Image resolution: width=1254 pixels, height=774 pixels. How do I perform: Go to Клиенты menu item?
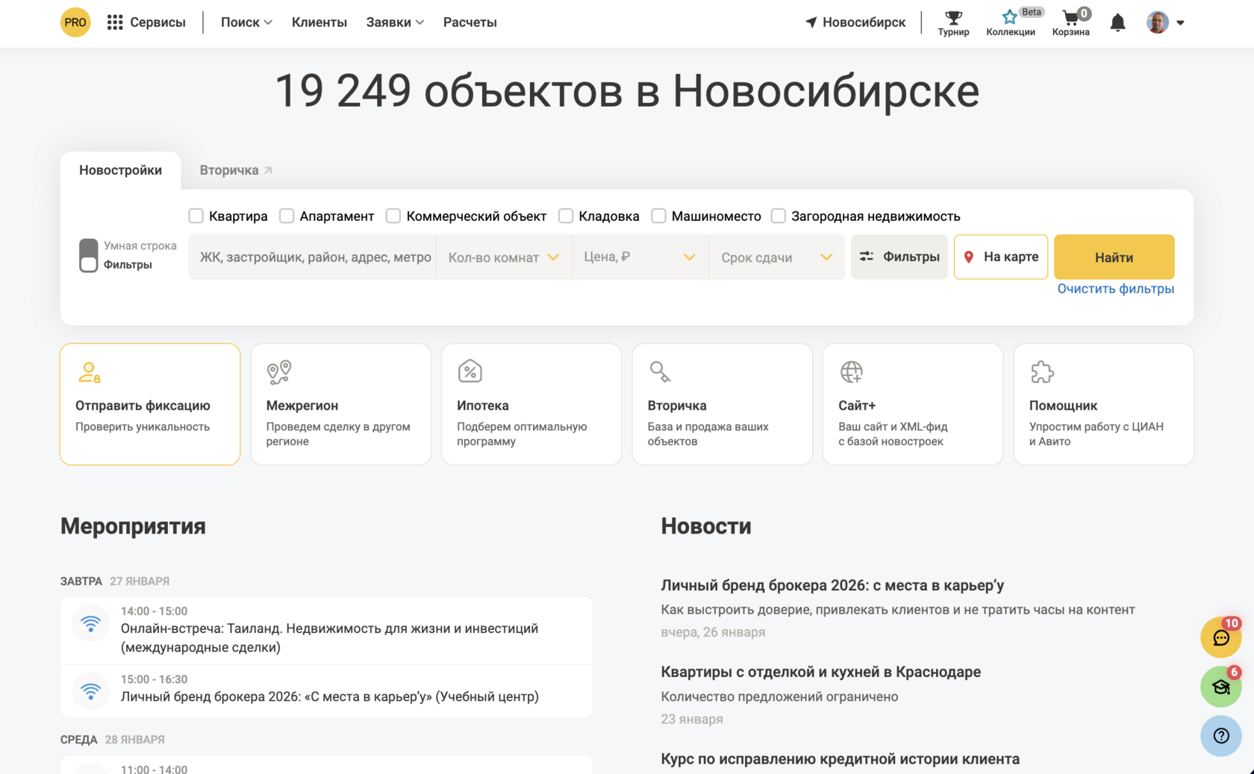pyautogui.click(x=319, y=22)
